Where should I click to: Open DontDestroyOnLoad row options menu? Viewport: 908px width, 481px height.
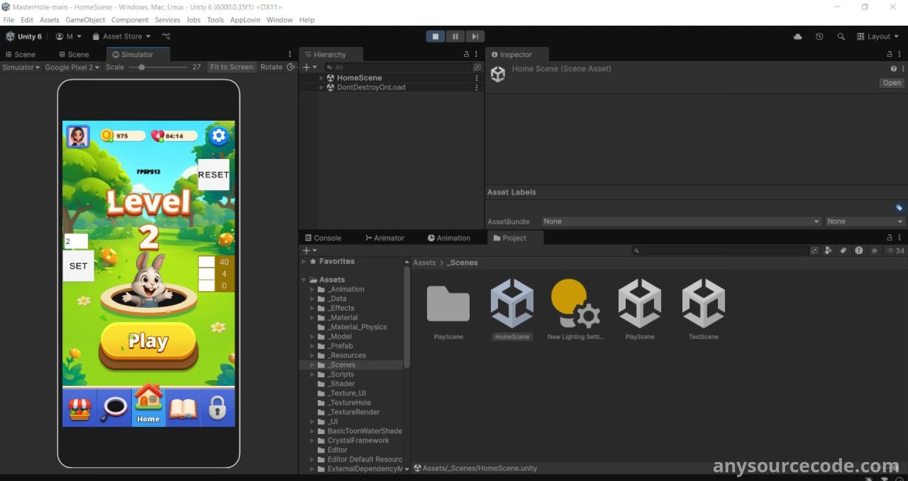tap(476, 87)
